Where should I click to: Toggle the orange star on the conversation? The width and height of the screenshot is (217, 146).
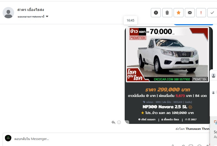point(179,13)
